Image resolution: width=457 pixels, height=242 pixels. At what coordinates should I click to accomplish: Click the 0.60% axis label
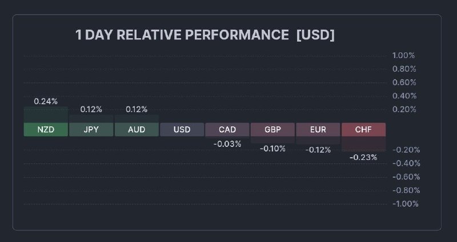(x=403, y=83)
